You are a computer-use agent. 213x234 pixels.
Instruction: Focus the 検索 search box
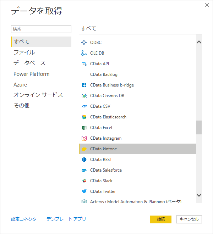(41, 29)
